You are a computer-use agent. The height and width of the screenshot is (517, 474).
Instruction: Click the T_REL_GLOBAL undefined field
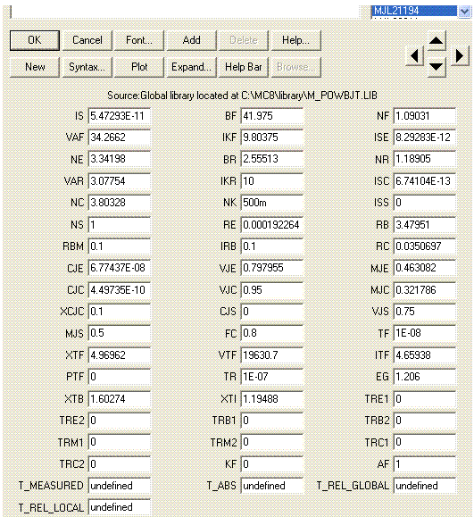pyautogui.click(x=425, y=486)
